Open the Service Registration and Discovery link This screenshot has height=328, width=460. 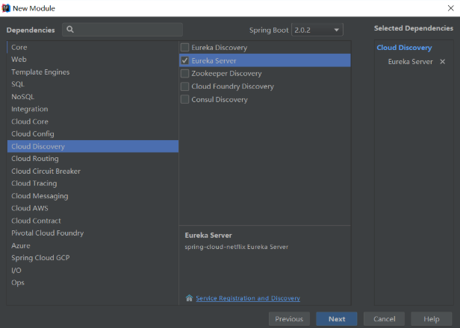(248, 298)
